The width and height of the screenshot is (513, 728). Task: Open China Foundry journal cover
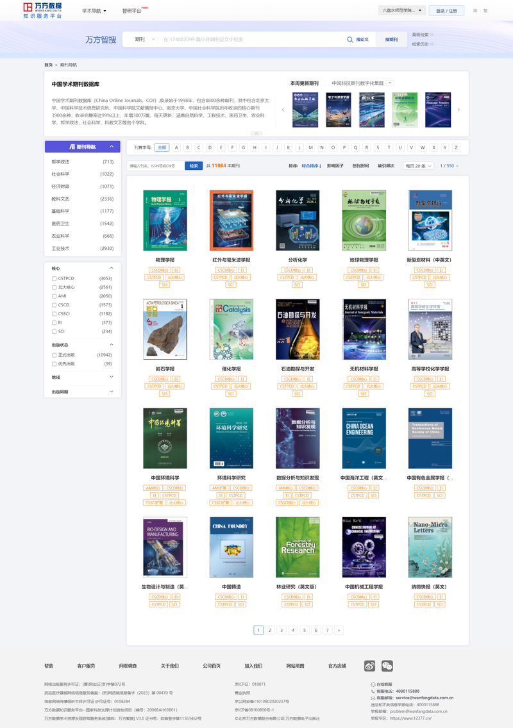(x=231, y=547)
